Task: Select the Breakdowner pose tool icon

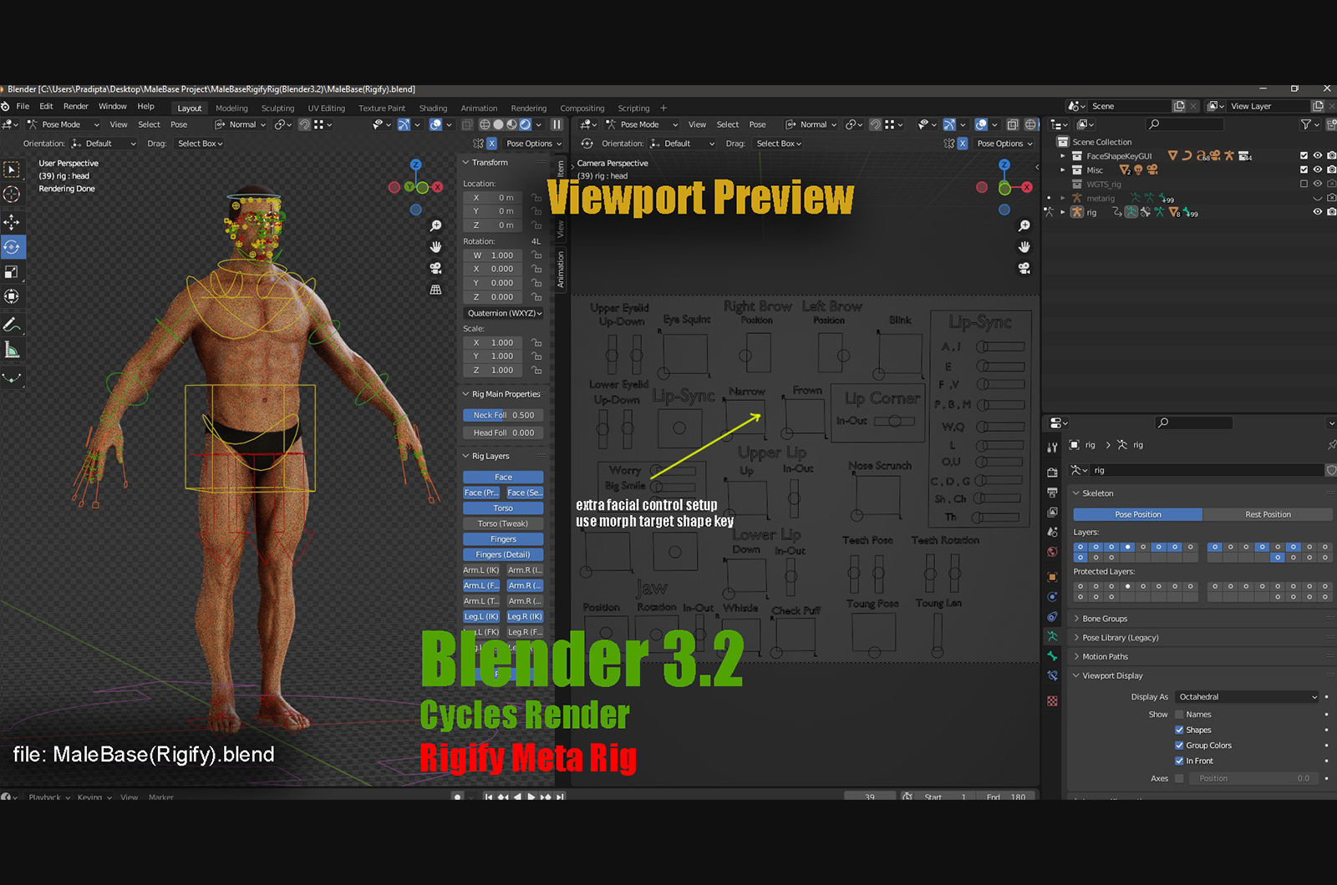Action: 12,378
